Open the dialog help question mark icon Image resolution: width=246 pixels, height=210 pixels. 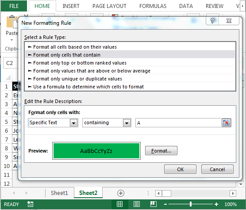tap(212, 21)
